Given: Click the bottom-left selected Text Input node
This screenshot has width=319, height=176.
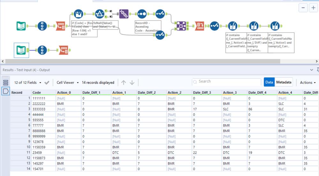Looking at the screenshot, I should tap(21, 50).
